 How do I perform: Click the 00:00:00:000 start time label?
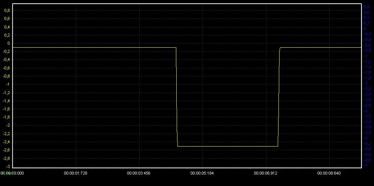[x=12, y=173]
